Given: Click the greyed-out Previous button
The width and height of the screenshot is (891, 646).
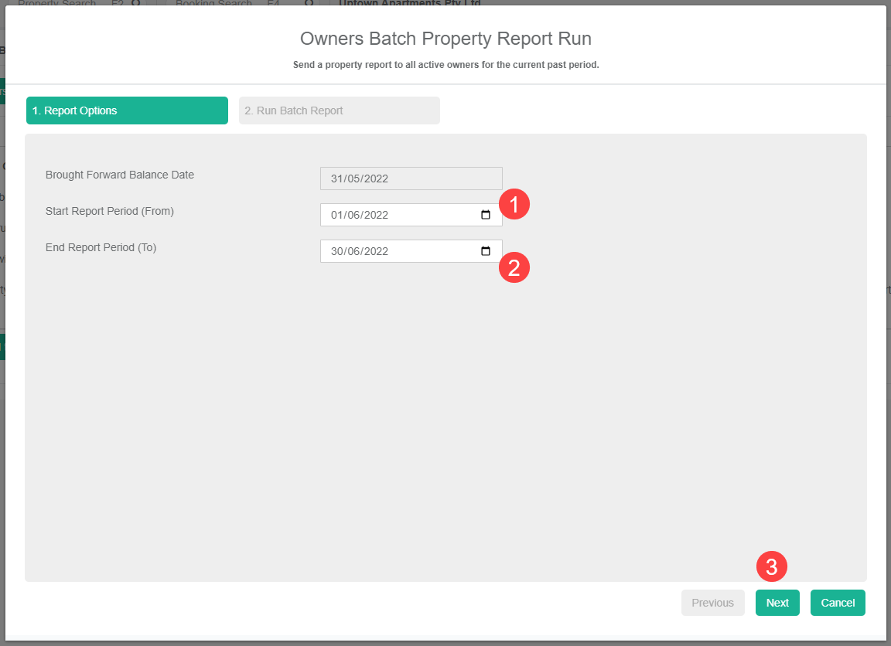Looking at the screenshot, I should pos(712,603).
